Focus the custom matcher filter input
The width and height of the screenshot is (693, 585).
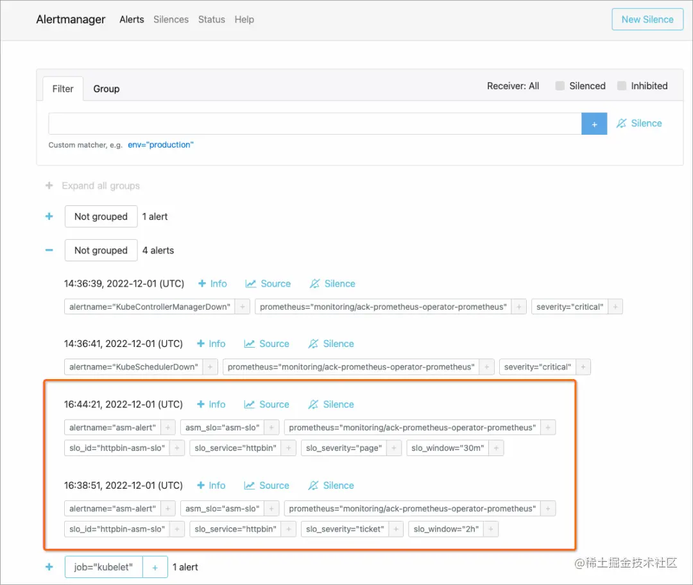[314, 124]
